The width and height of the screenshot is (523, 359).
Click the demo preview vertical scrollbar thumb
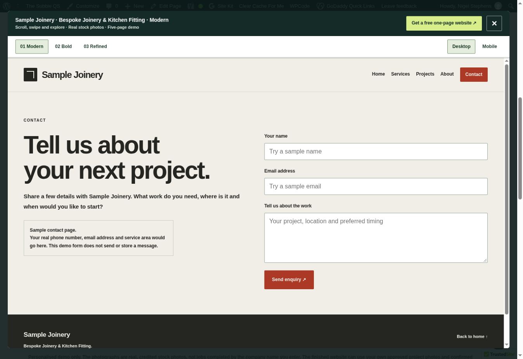pyautogui.click(x=506, y=189)
